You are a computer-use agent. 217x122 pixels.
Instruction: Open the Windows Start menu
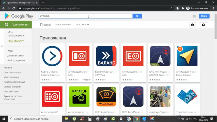coord(4,119)
